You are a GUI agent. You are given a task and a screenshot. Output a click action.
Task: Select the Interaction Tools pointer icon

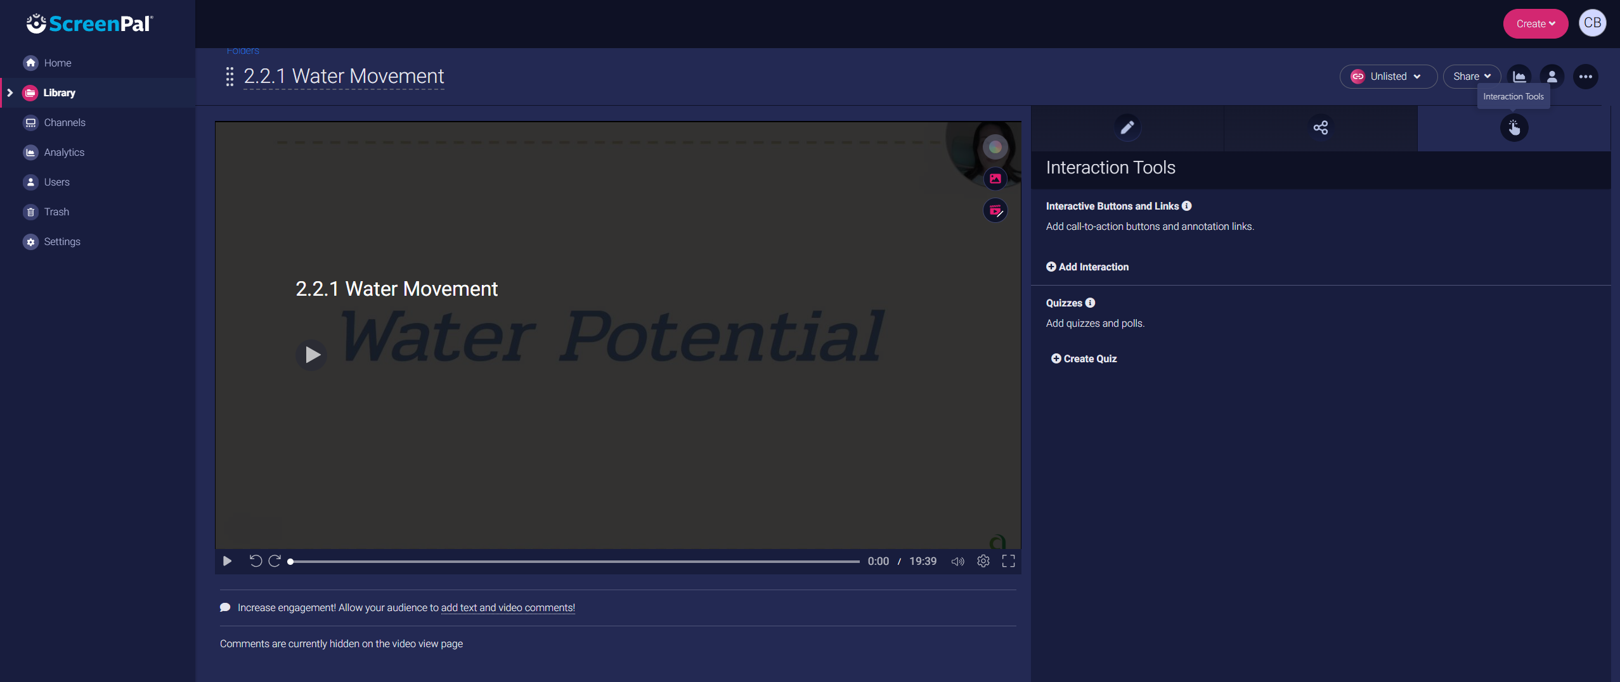pyautogui.click(x=1514, y=128)
